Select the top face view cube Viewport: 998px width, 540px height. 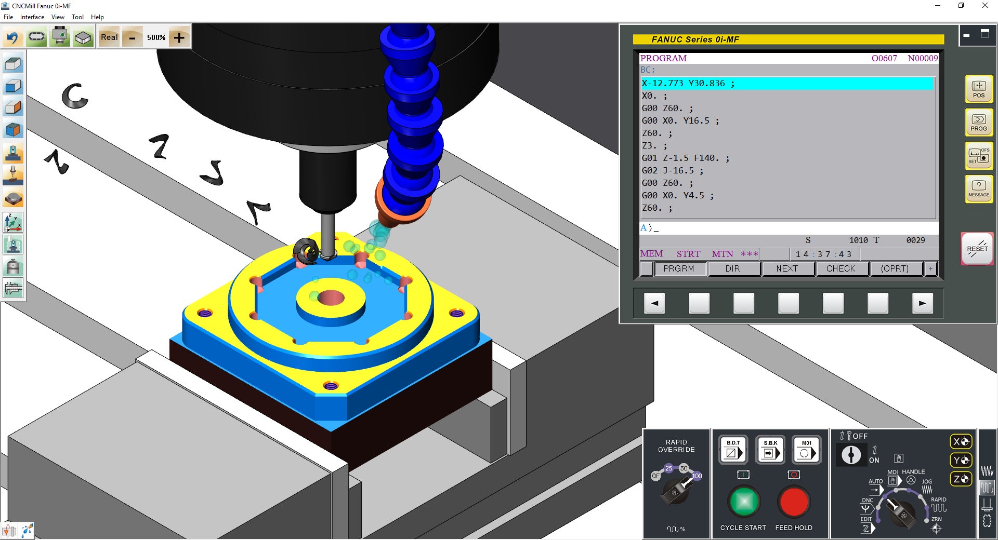(x=13, y=64)
